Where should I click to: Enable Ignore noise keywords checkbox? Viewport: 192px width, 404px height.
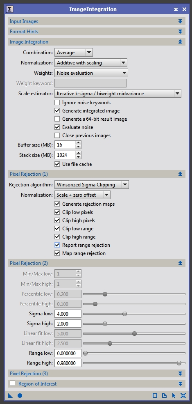pos(57,103)
